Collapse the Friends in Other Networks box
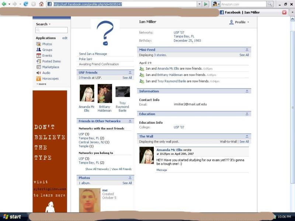This screenshot has height=221, width=295. 130,121
